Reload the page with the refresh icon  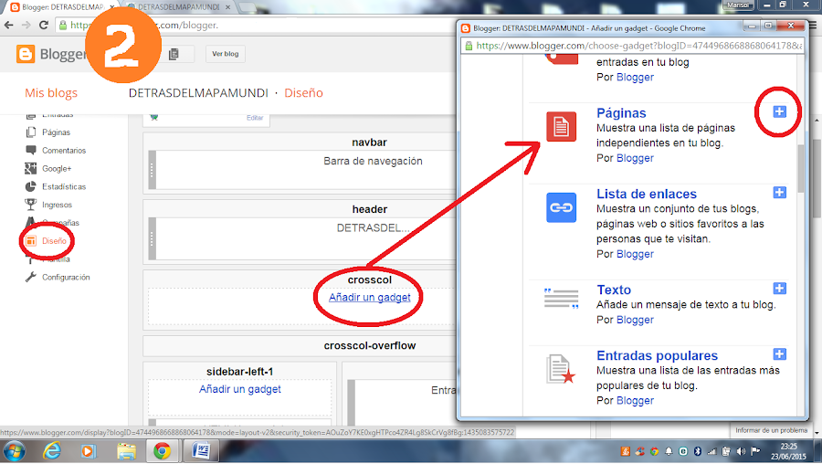click(x=44, y=26)
